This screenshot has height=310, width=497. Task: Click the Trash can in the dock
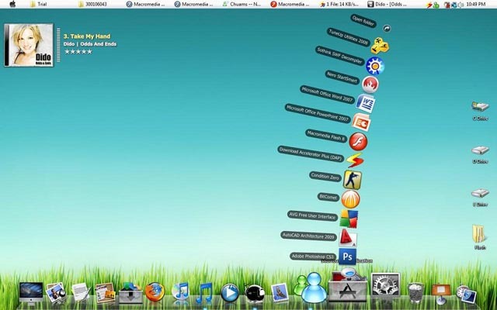click(416, 292)
